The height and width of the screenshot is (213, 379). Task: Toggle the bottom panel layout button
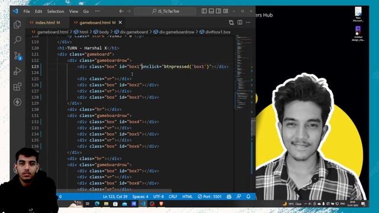211,11
